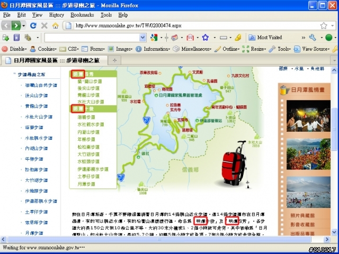Select the 日月潭國家風景區 page tab
This screenshot has width=339, height=254.
click(54, 60)
